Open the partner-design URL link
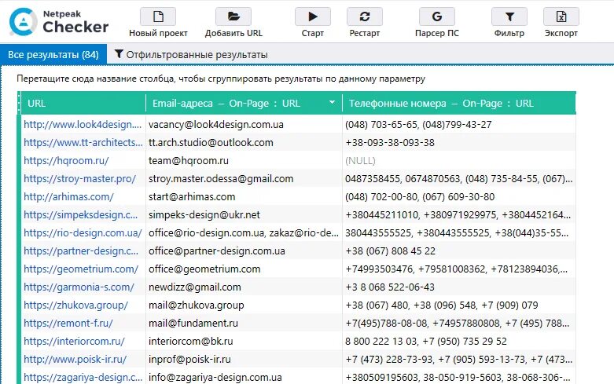 [81, 251]
